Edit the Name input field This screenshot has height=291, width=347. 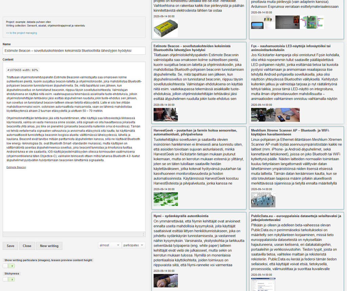(x=74, y=51)
